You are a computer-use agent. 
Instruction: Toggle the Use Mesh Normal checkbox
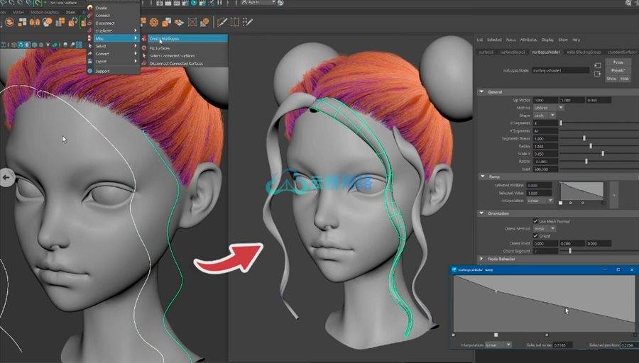(535, 221)
